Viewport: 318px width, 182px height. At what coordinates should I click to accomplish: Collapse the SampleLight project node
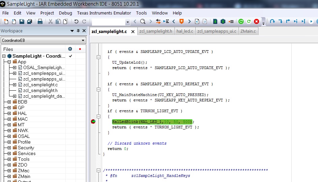pos(4,56)
